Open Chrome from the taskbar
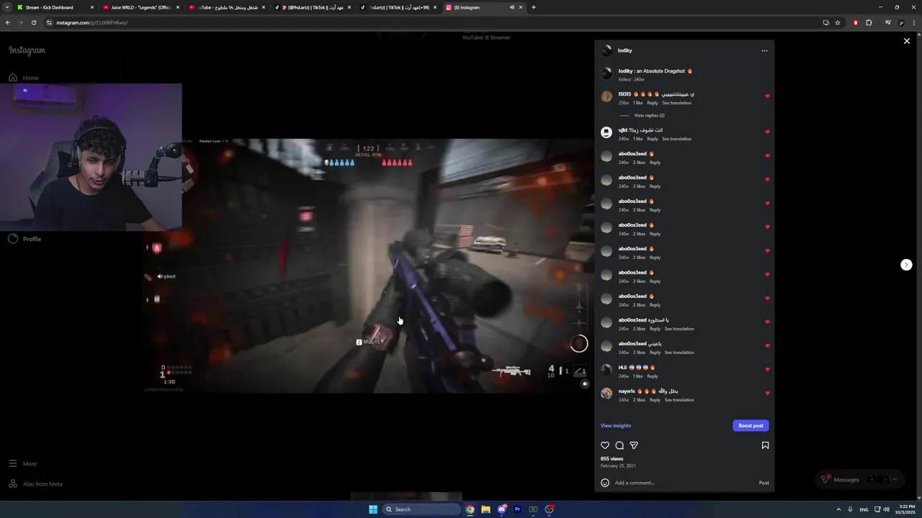922x518 pixels. [x=470, y=509]
